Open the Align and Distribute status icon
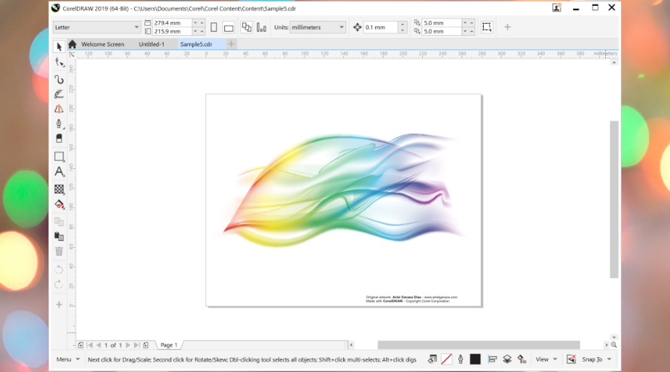The height and width of the screenshot is (372, 670). coord(492,359)
